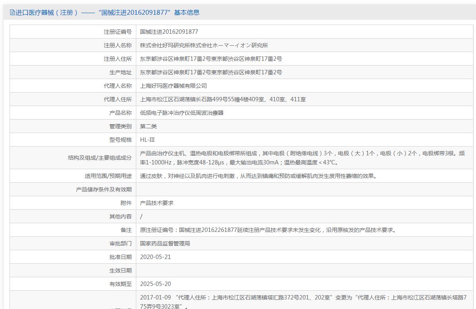Click the 结构及组成 product composition description
This screenshot has width=476, height=309.
coord(302,158)
